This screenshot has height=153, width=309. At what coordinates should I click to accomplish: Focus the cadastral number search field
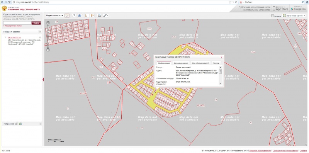pos(17,23)
